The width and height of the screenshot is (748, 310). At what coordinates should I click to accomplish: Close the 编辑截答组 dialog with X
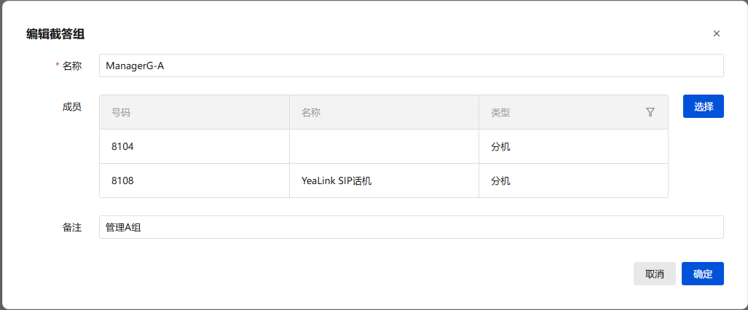tap(717, 33)
